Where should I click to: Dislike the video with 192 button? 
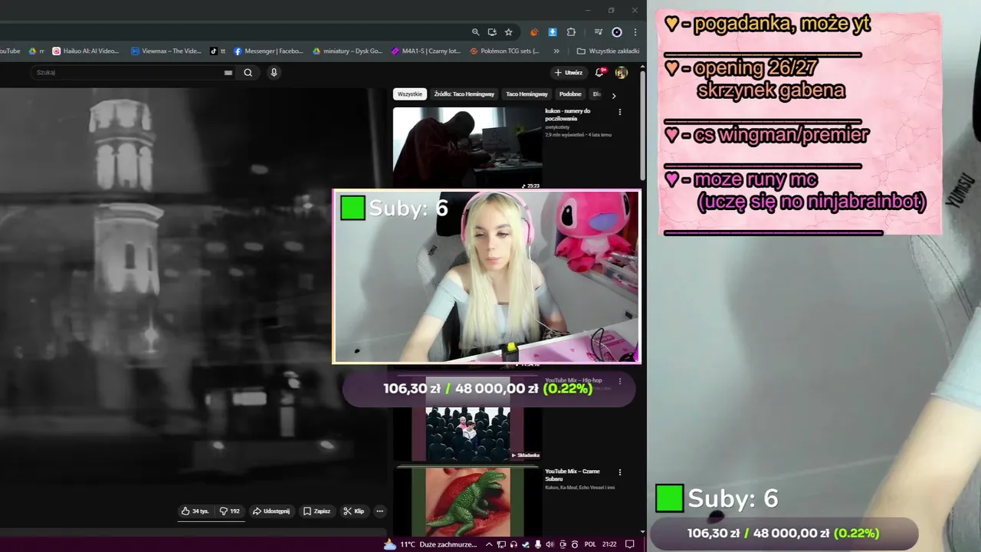pyautogui.click(x=229, y=511)
